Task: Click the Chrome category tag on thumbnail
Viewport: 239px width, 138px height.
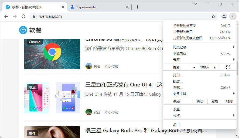Action: point(35,42)
